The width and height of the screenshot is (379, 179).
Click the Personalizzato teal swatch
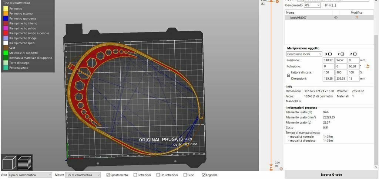6,68
